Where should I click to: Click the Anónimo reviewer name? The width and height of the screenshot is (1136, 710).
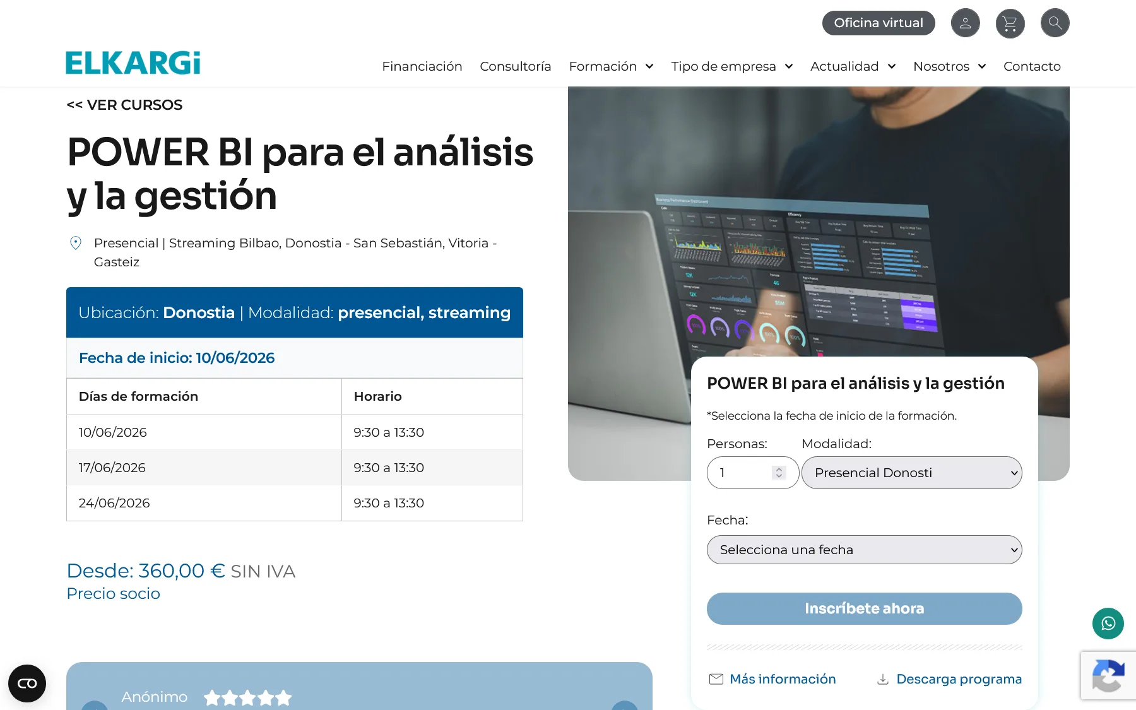tap(155, 697)
